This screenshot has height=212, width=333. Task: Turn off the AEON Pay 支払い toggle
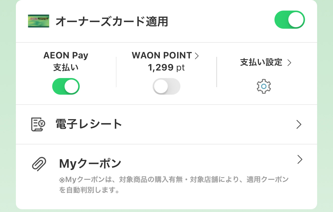pyautogui.click(x=66, y=86)
